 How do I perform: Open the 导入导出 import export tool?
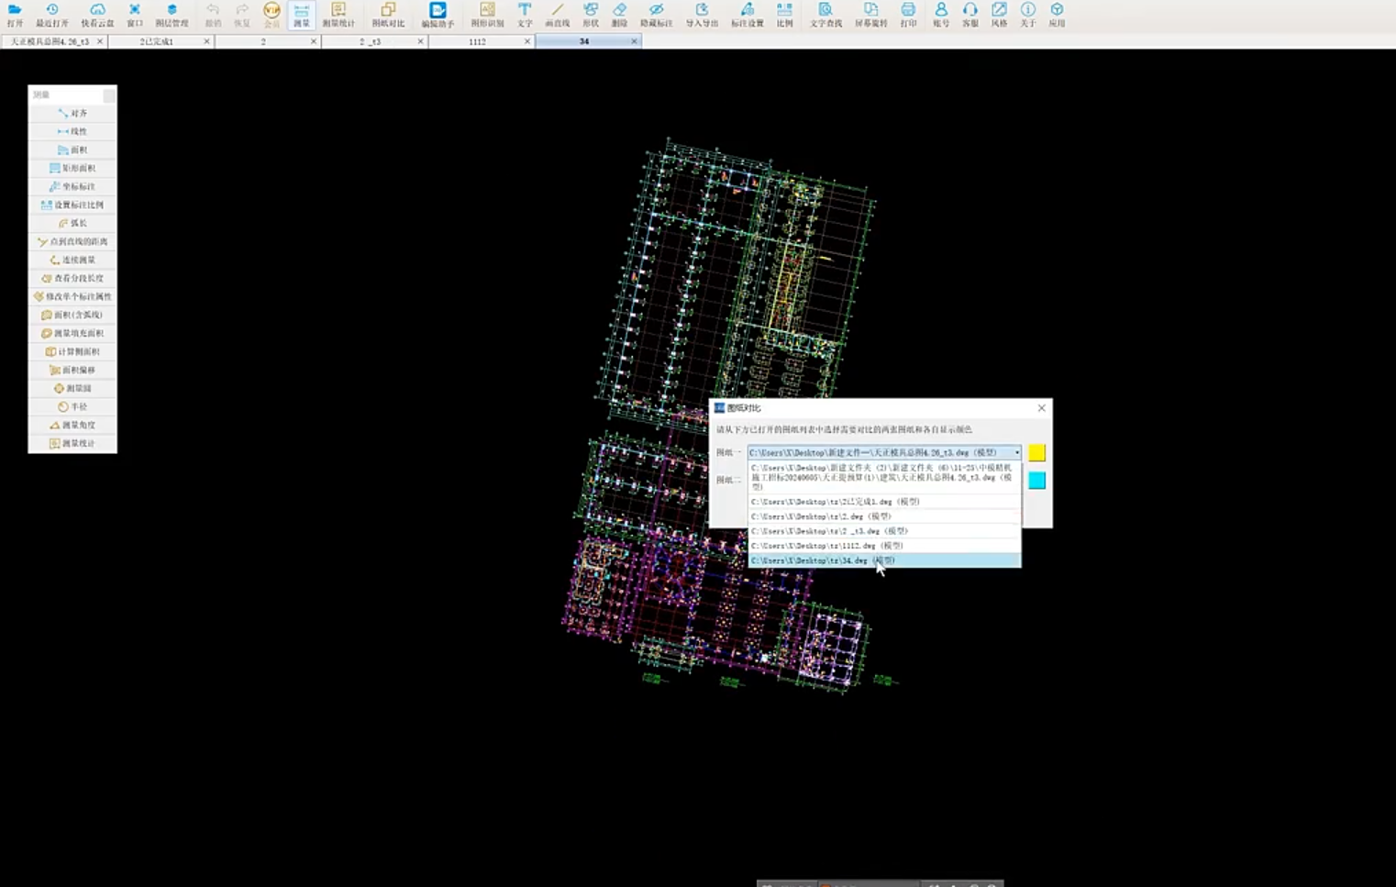702,15
